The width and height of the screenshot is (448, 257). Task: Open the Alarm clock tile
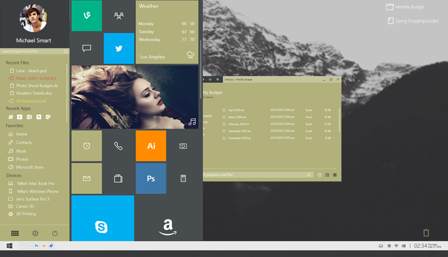tap(87, 146)
